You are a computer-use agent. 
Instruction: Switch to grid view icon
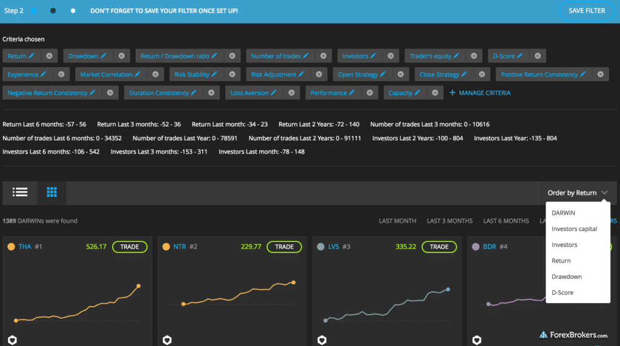(x=51, y=192)
